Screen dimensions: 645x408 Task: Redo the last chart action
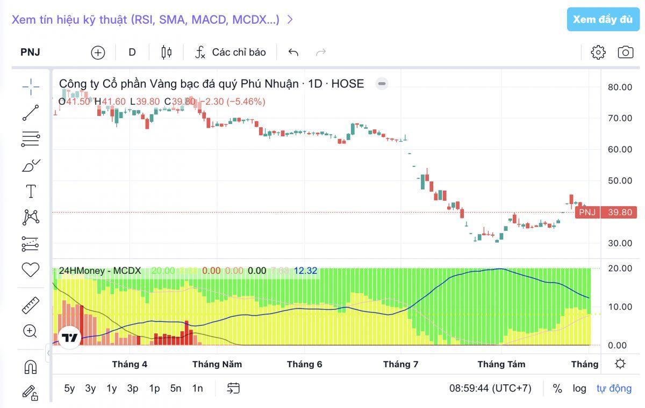tap(321, 52)
